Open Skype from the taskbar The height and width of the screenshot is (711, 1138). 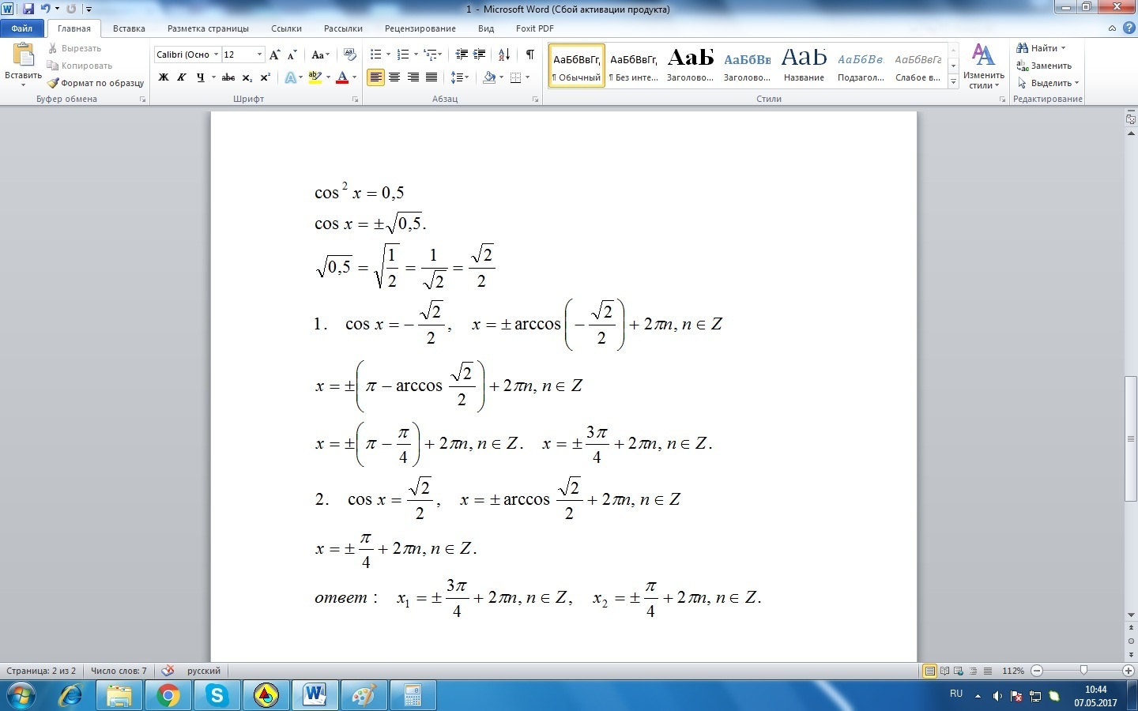pyautogui.click(x=217, y=696)
